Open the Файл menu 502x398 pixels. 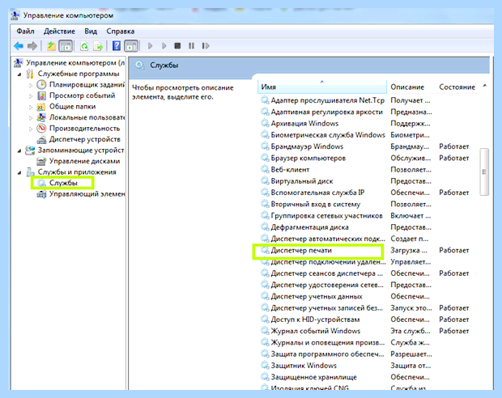[x=25, y=32]
